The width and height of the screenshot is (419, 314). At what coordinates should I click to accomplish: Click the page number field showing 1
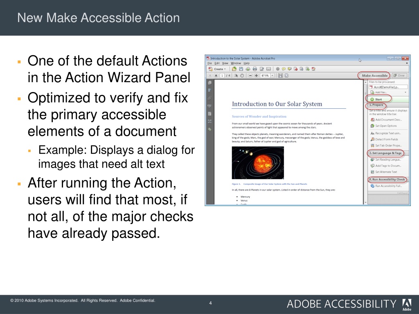point(222,76)
